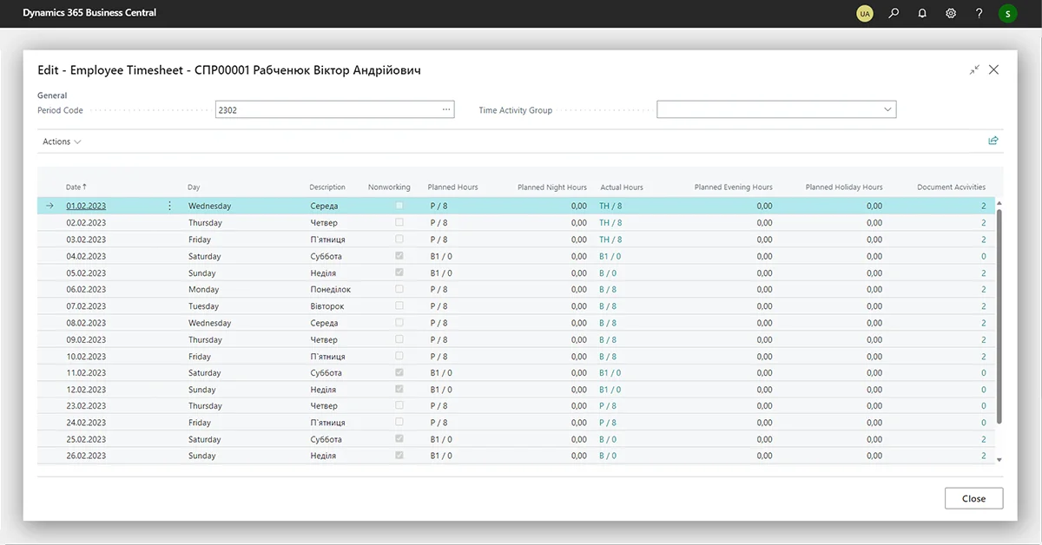Viewport: 1042px width, 545px height.
Task: Toggle Nonworking checkbox for 26.02.2023
Action: [399, 456]
